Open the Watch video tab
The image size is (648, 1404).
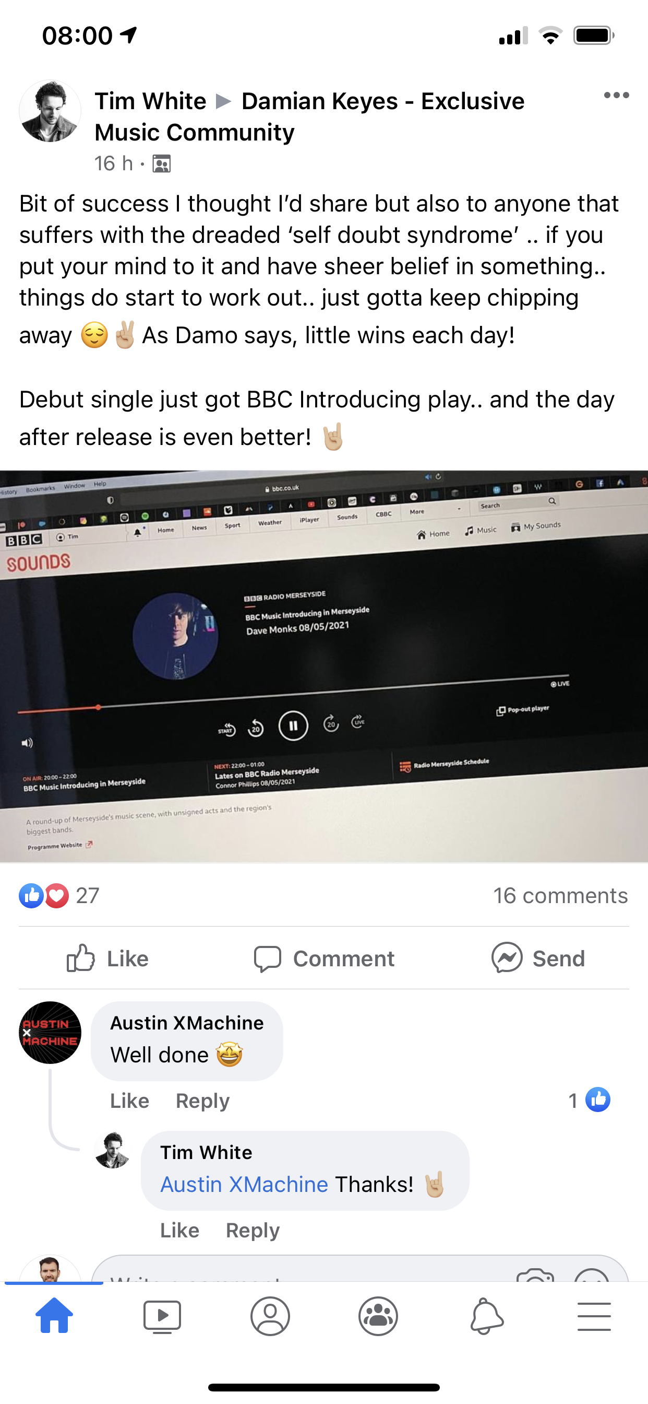click(162, 1316)
